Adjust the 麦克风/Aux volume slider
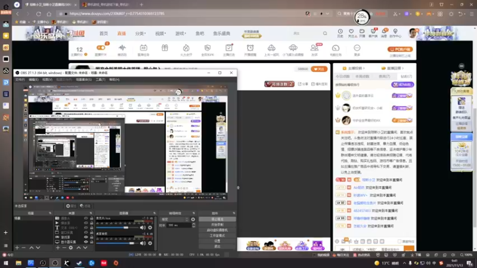The width and height of the screenshot is (477, 268). [116, 228]
